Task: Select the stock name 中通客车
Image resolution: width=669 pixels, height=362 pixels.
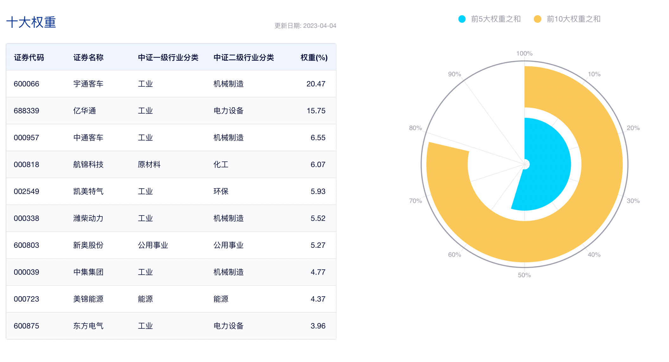Action: tap(88, 138)
